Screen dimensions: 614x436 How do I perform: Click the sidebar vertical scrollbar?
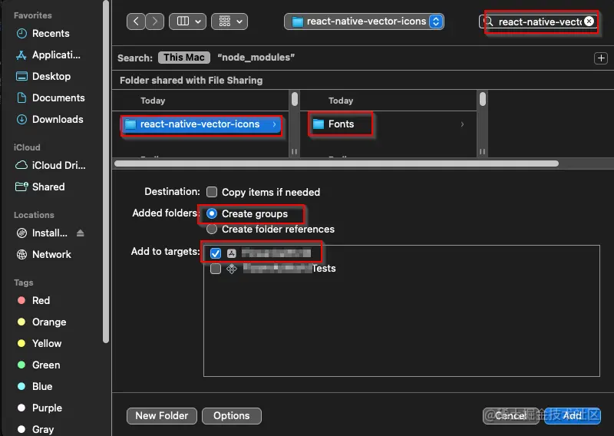105,172
